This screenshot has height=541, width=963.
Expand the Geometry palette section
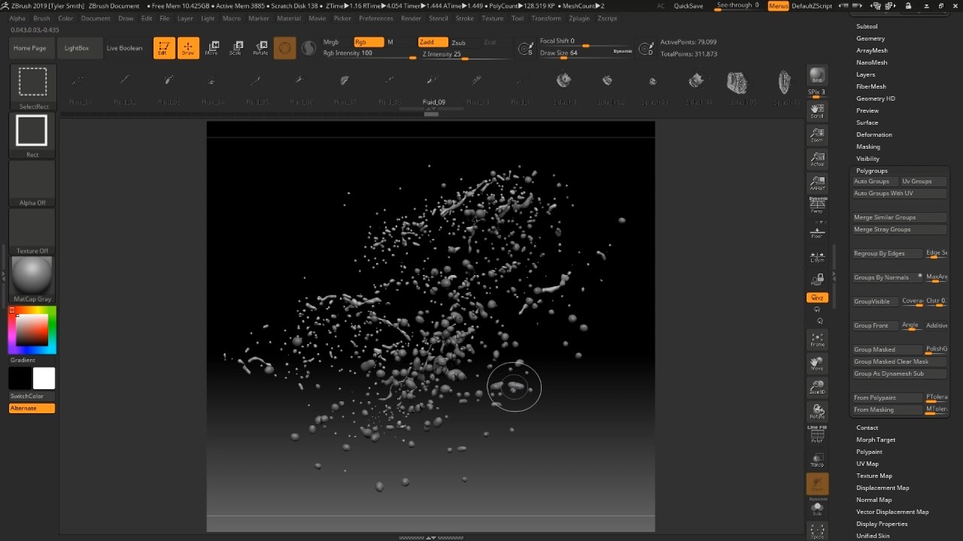870,38
